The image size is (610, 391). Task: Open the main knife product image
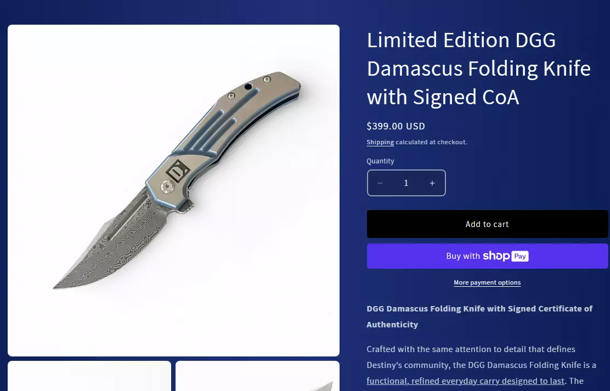tap(173, 191)
